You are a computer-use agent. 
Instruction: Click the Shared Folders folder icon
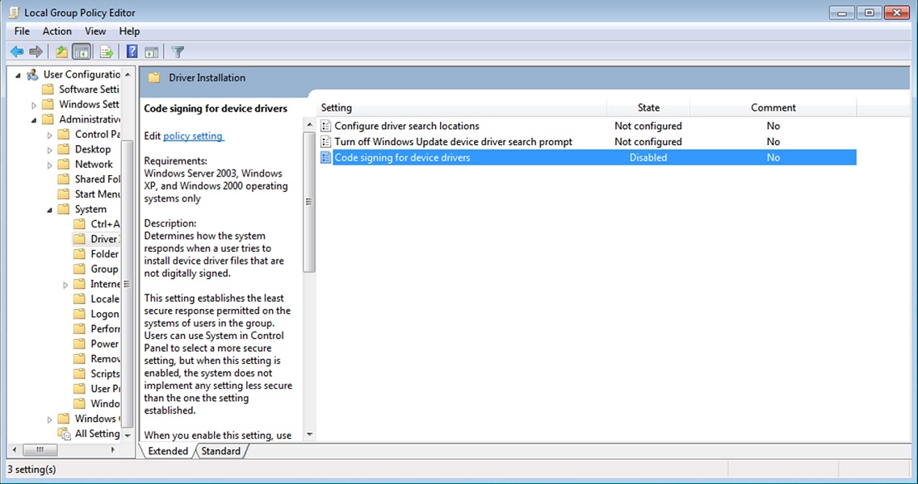(64, 179)
